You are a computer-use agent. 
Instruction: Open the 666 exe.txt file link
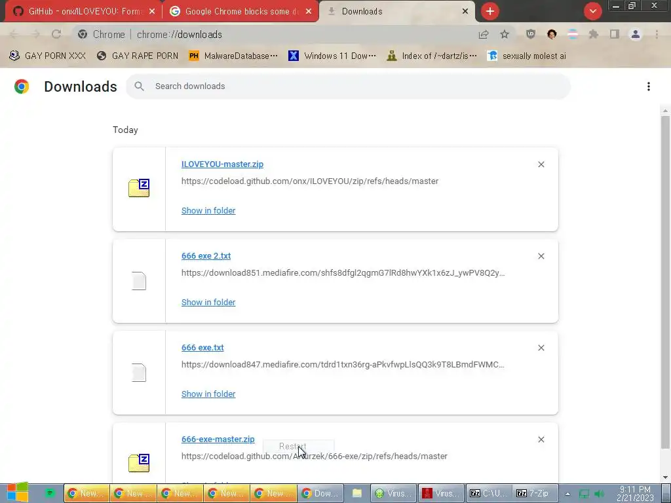click(x=202, y=348)
